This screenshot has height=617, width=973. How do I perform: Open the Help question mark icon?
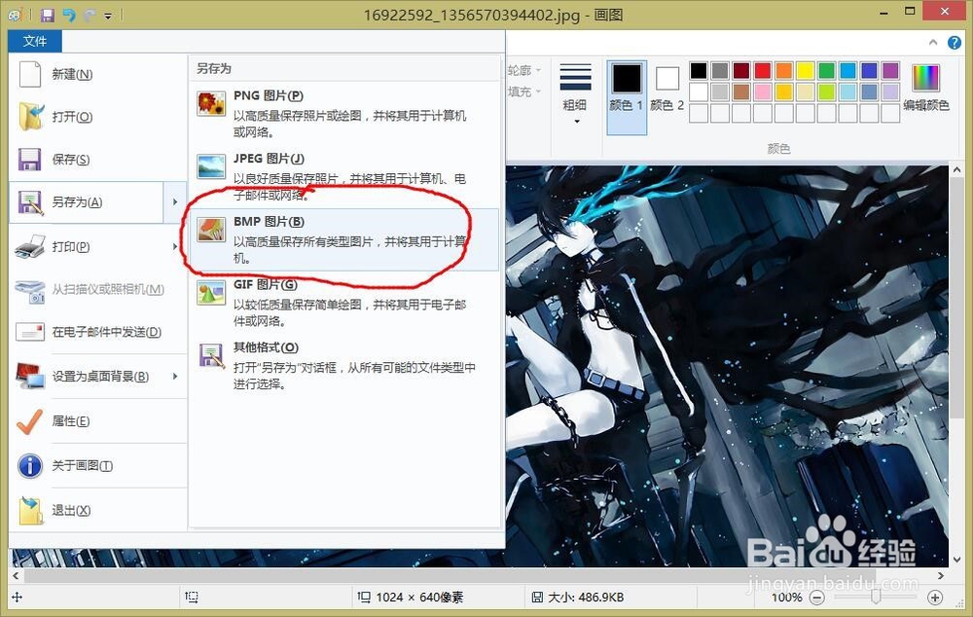click(x=955, y=44)
